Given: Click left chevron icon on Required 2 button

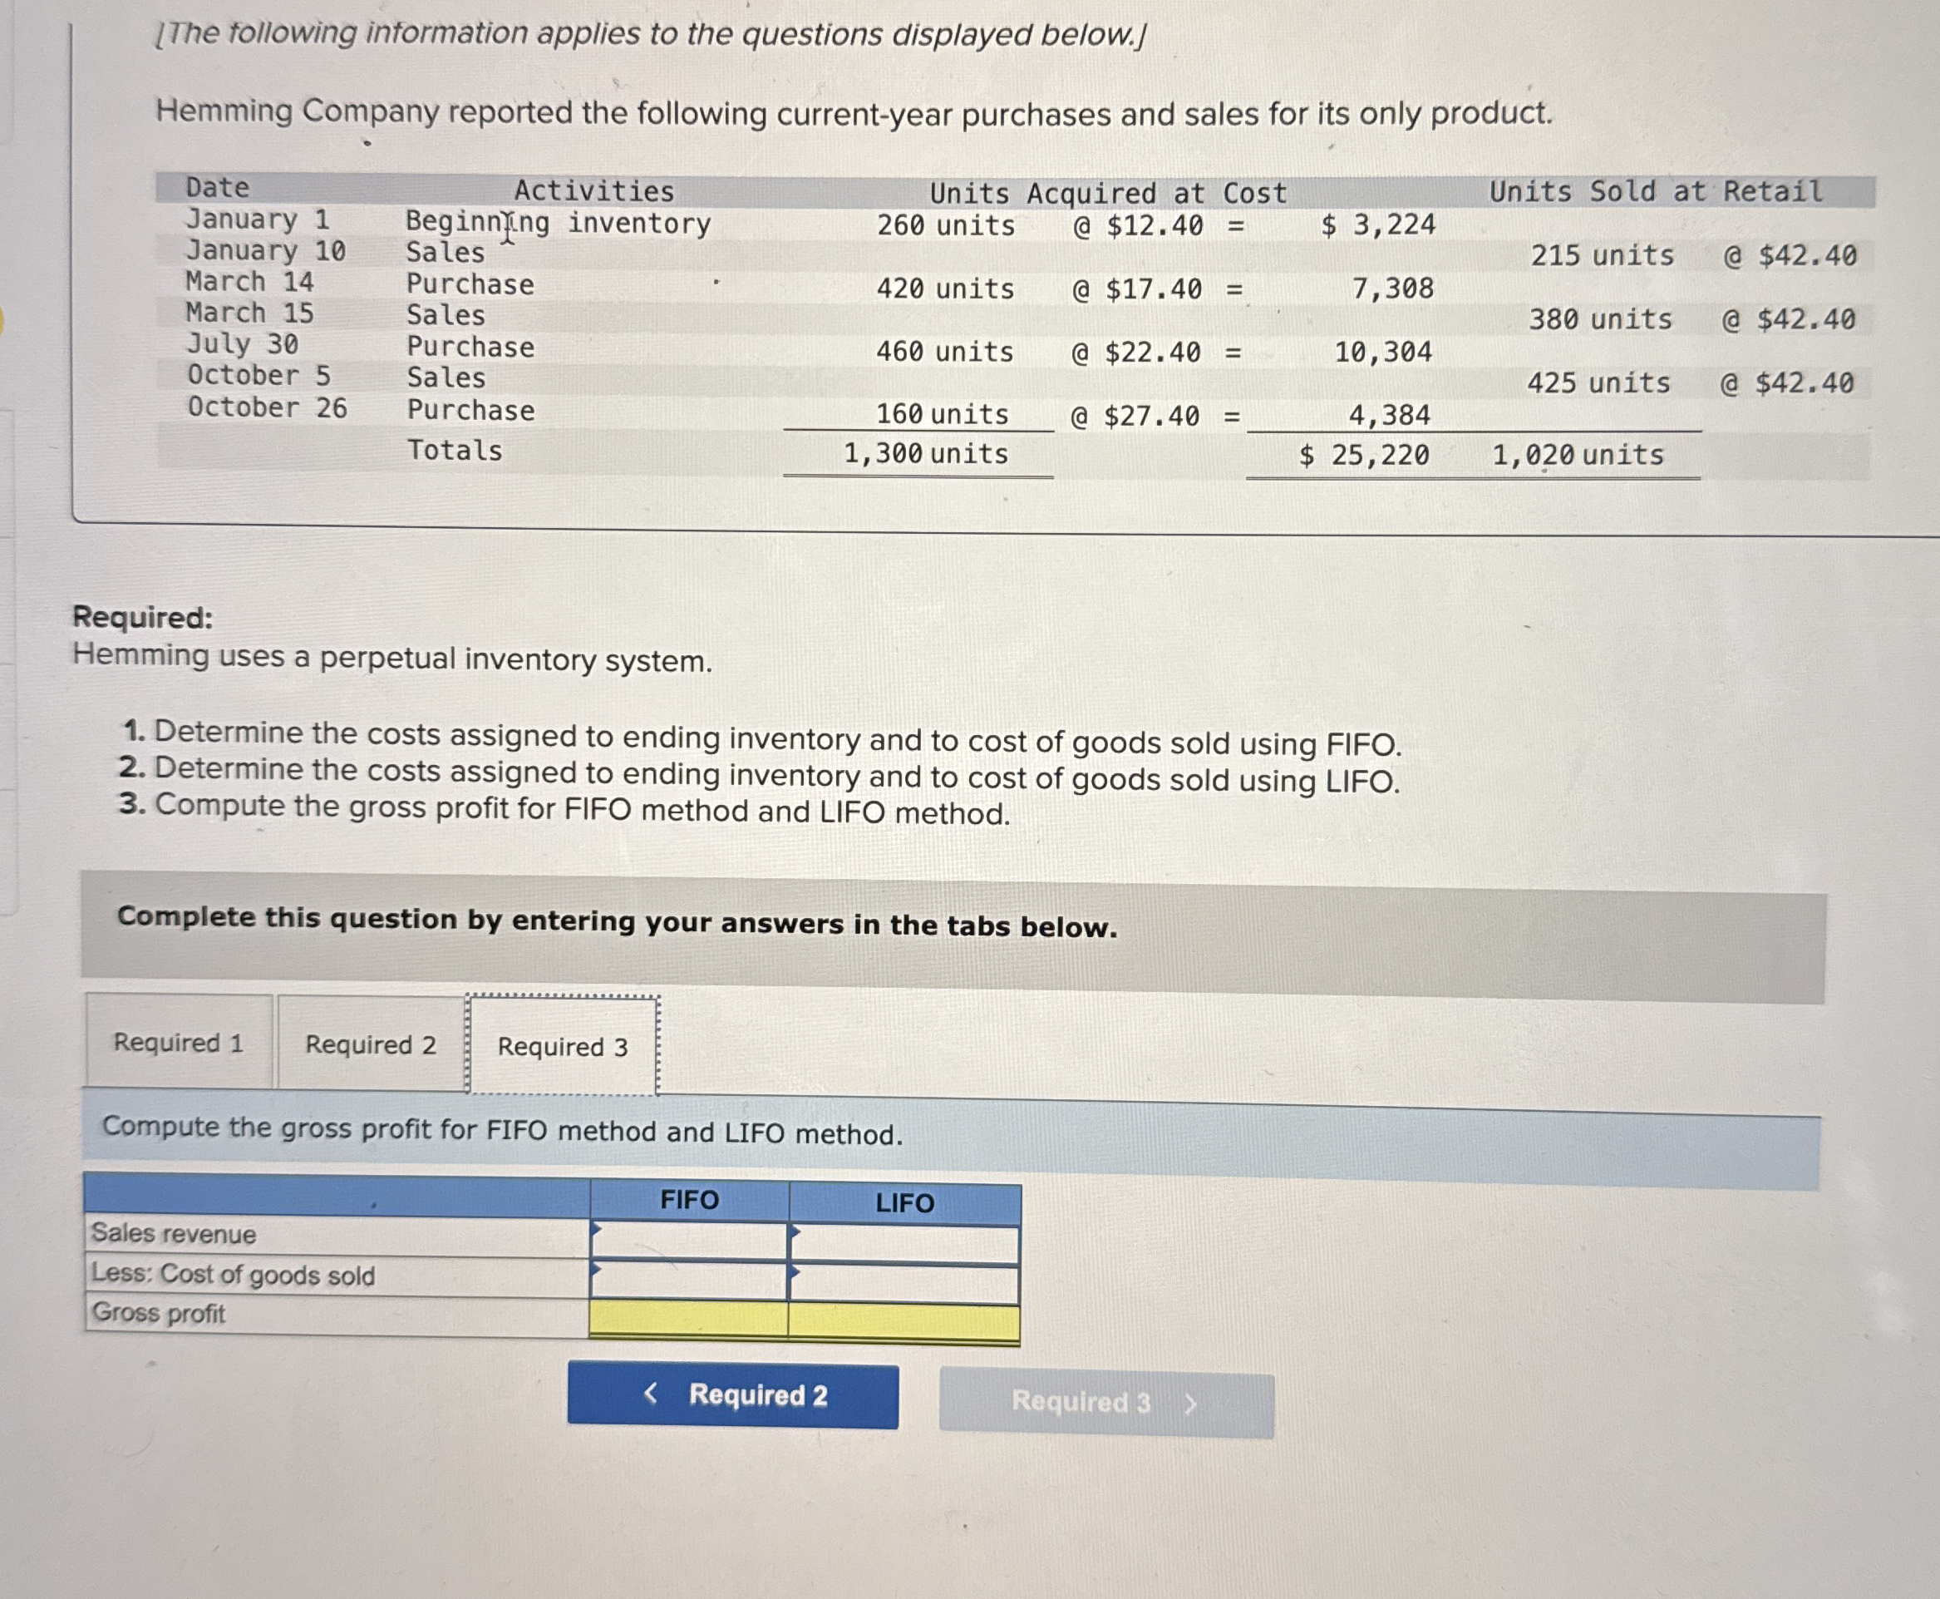Looking at the screenshot, I should [651, 1393].
